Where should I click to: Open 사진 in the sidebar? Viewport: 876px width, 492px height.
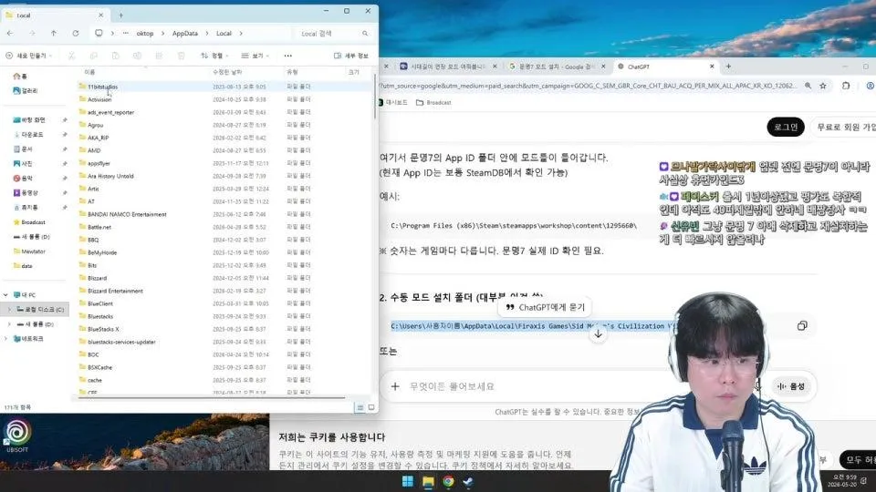tap(24, 163)
